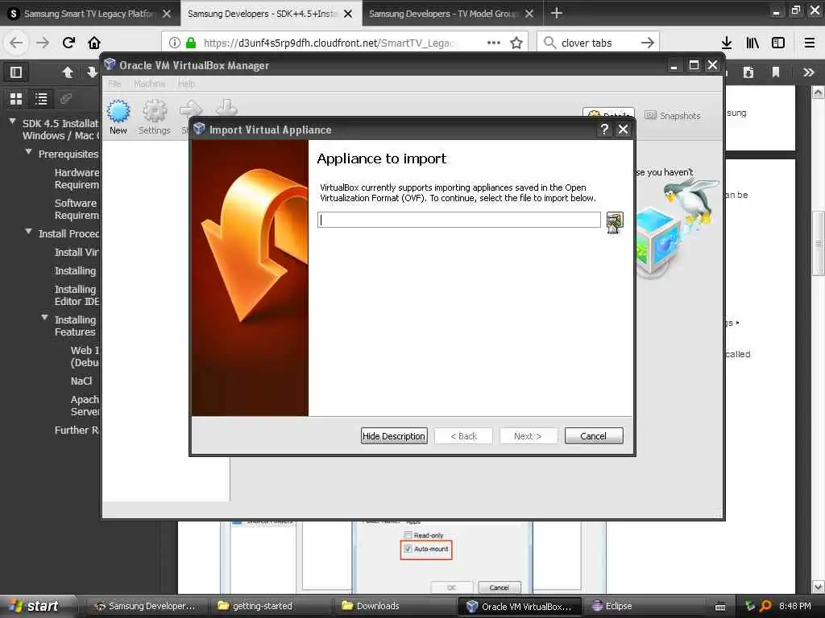The height and width of the screenshot is (618, 825).
Task: Open Further R outline entry
Action: click(x=77, y=430)
